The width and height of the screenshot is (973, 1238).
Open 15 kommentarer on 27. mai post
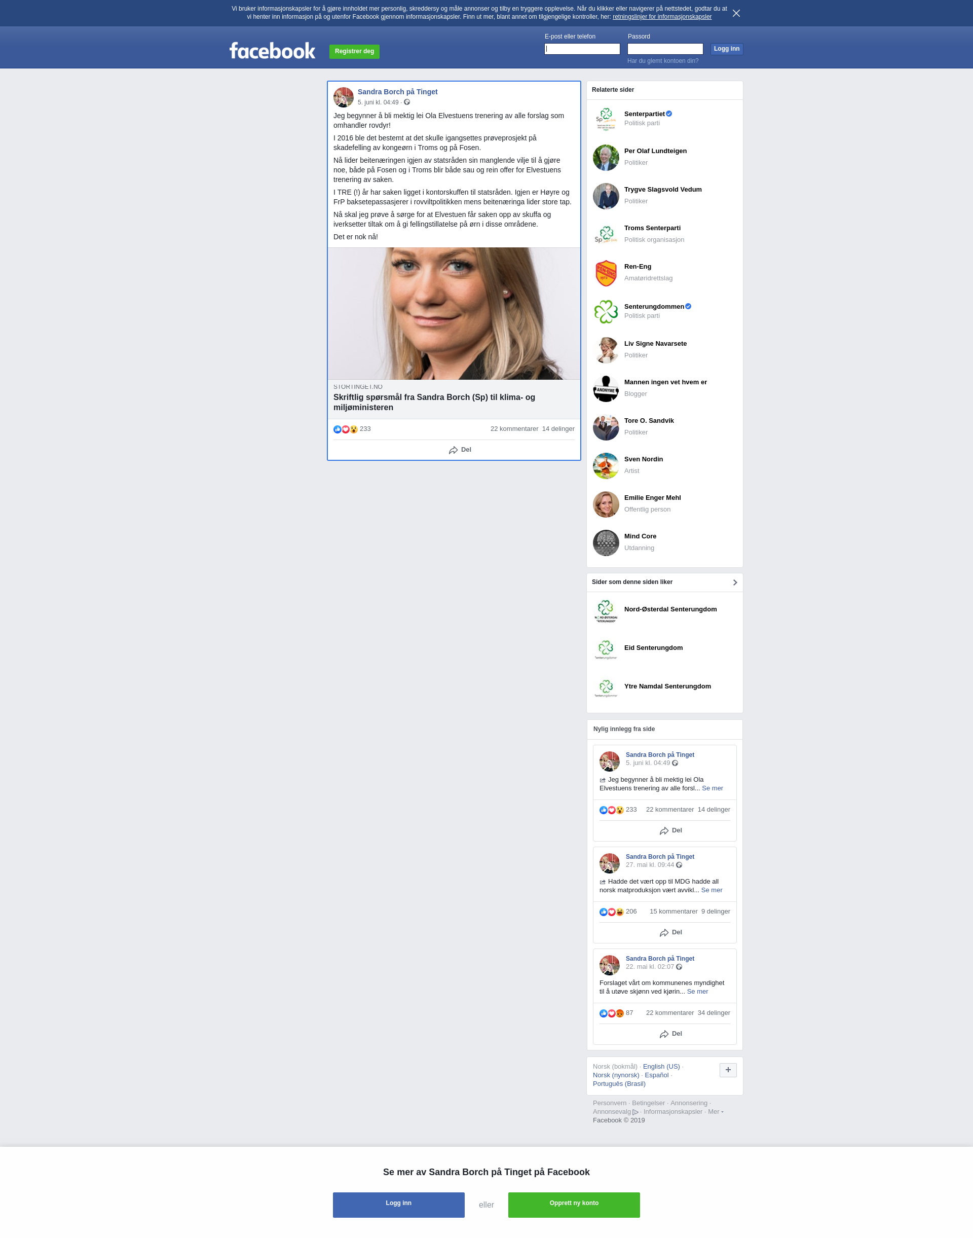pos(673,912)
